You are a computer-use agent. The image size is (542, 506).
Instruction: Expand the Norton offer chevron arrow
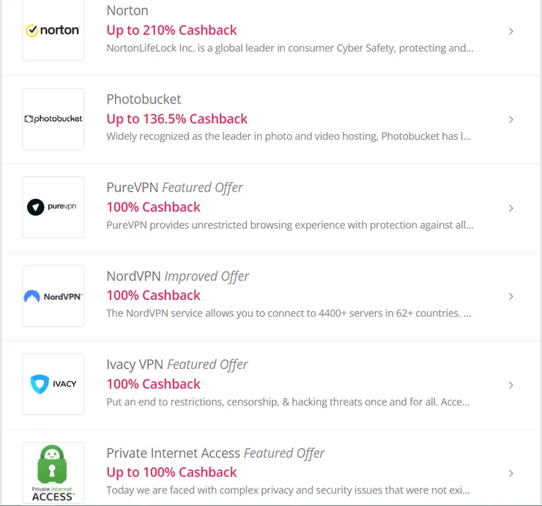point(511,32)
